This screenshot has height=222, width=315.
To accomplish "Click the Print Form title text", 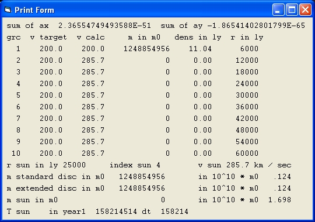I will pyautogui.click(x=34, y=10).
